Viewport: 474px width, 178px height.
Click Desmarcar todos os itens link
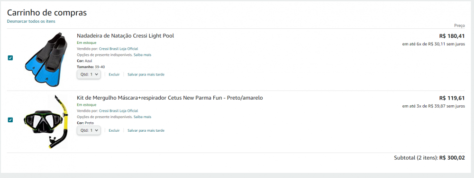[x=31, y=21]
